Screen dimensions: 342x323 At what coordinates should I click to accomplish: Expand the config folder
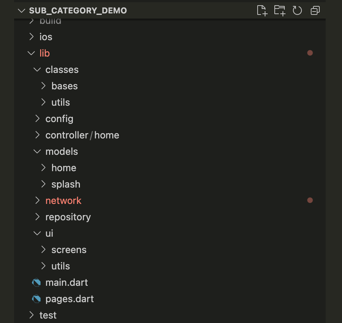(59, 119)
